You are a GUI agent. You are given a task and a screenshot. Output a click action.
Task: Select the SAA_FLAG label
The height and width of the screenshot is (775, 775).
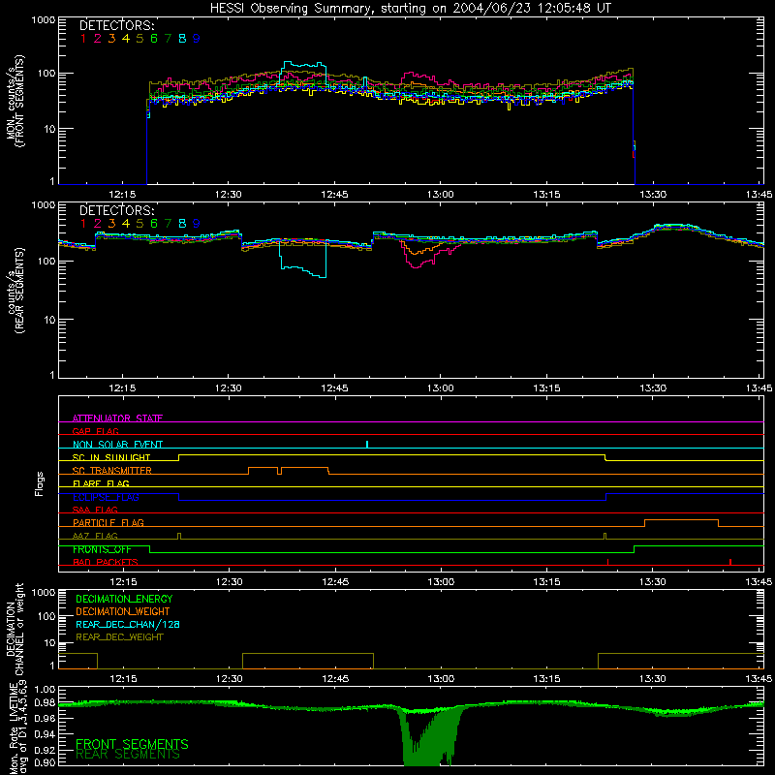click(x=95, y=510)
